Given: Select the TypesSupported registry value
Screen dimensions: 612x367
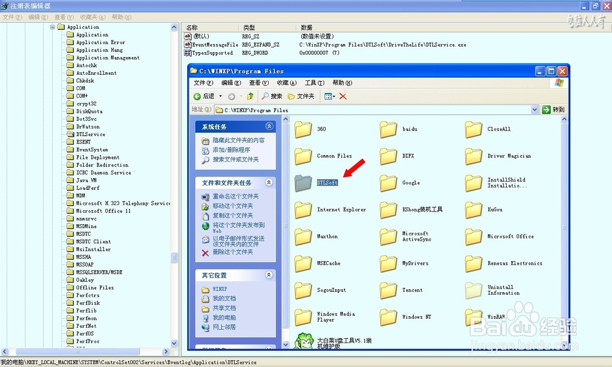Looking at the screenshot, I should click(x=212, y=53).
